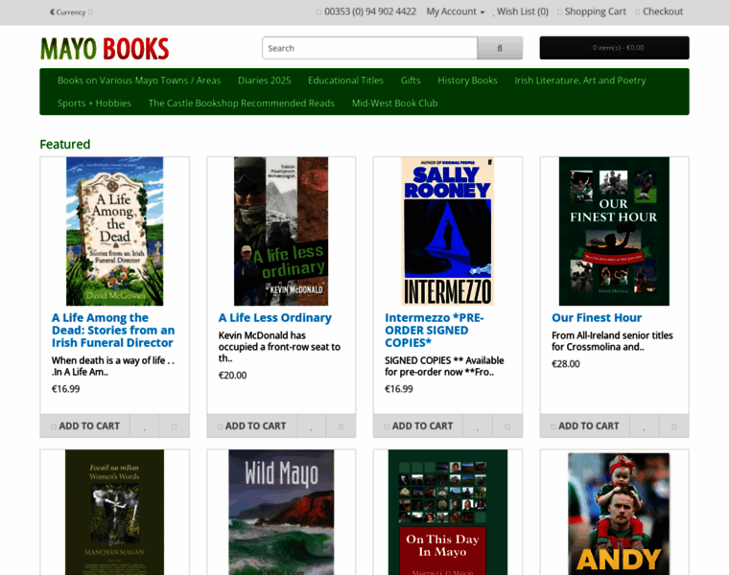Add A Life Less Ordinary to wish list
Screen dimensions: 729x575
[x=311, y=425]
